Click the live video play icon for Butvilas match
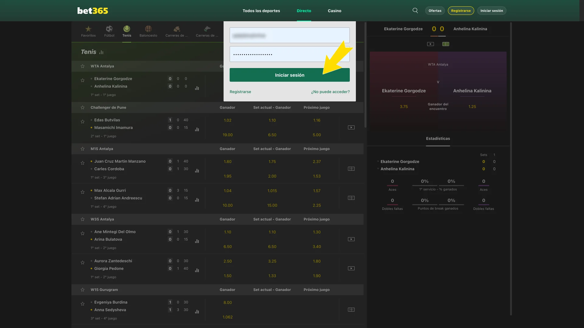 (351, 127)
